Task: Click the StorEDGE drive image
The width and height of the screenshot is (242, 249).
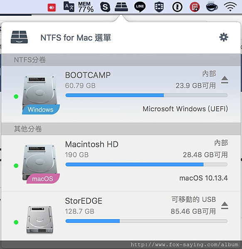Action: [40, 220]
